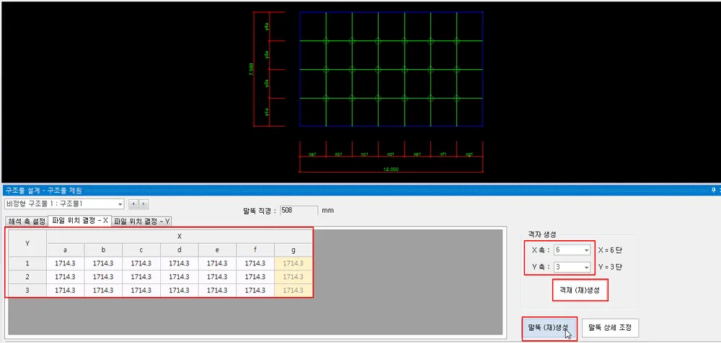Switch to the 해석 축 설정 tab
Image resolution: width=721 pixels, height=343 pixels.
coord(27,221)
